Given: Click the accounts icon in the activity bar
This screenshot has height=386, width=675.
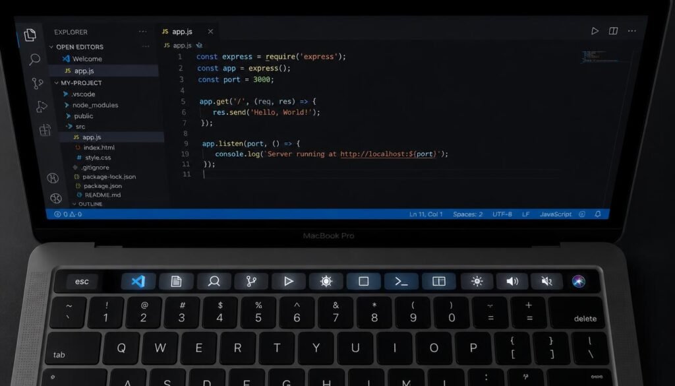Looking at the screenshot, I should click(x=53, y=177).
